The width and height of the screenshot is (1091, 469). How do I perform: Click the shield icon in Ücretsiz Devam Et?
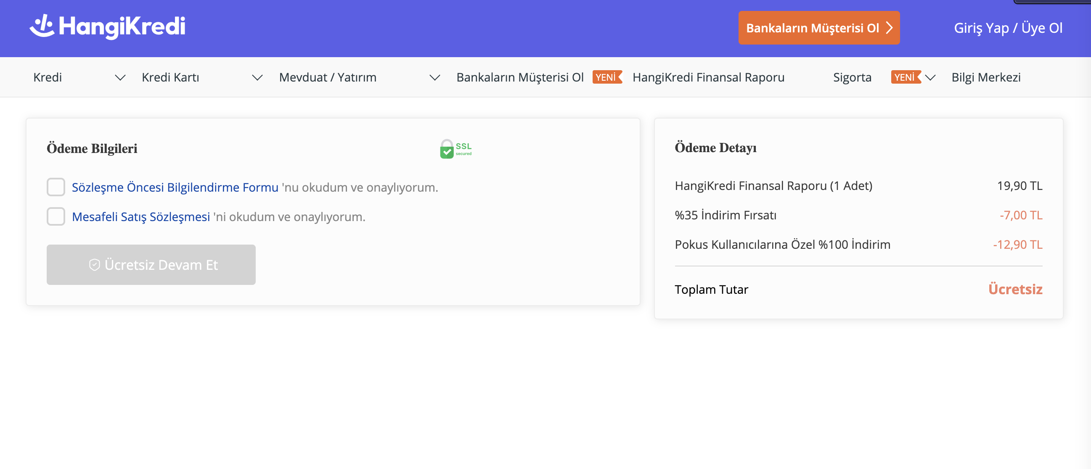point(95,265)
